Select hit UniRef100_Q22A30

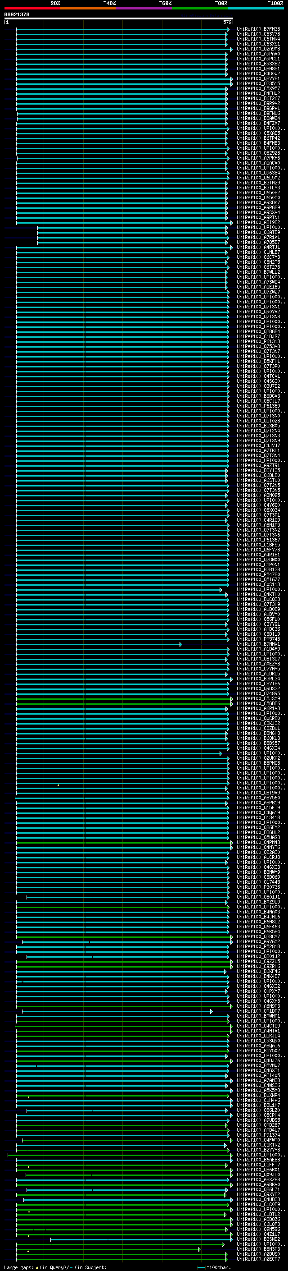coord(258,853)
